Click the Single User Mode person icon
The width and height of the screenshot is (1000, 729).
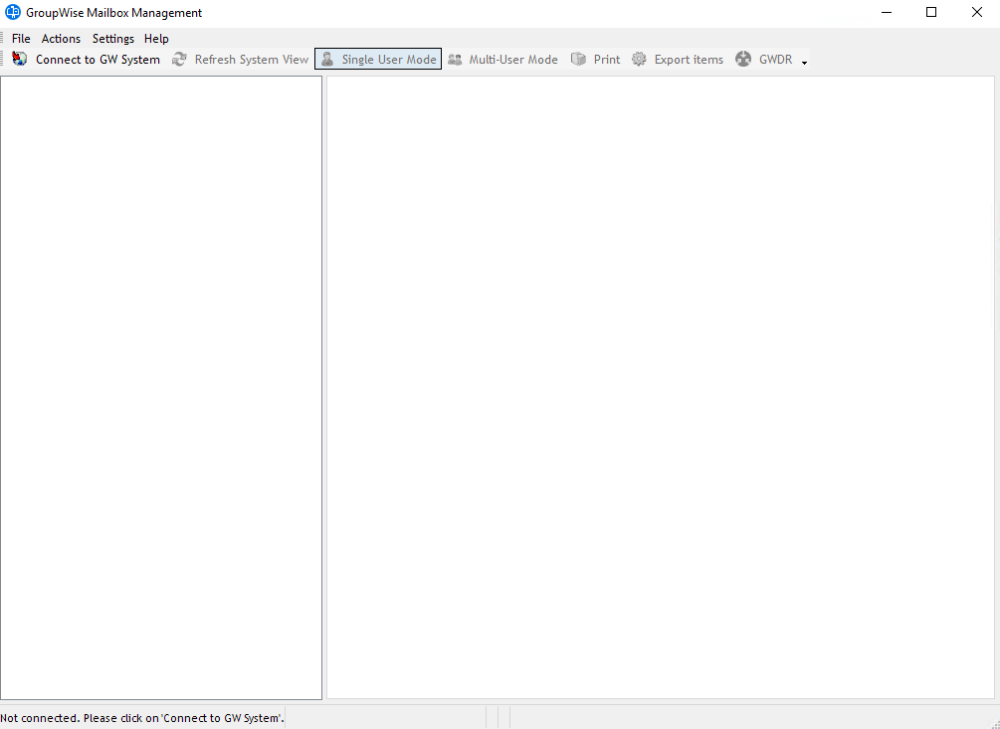(x=327, y=60)
